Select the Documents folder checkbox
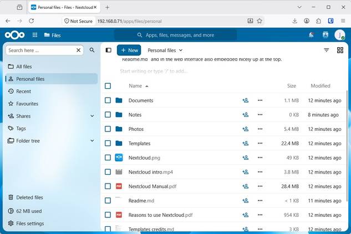This screenshot has height=234, width=351. [x=108, y=100]
